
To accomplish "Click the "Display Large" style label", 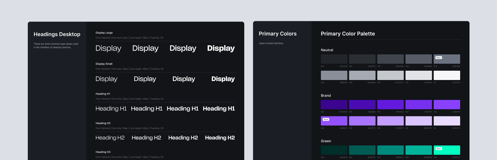I will point(104,33).
